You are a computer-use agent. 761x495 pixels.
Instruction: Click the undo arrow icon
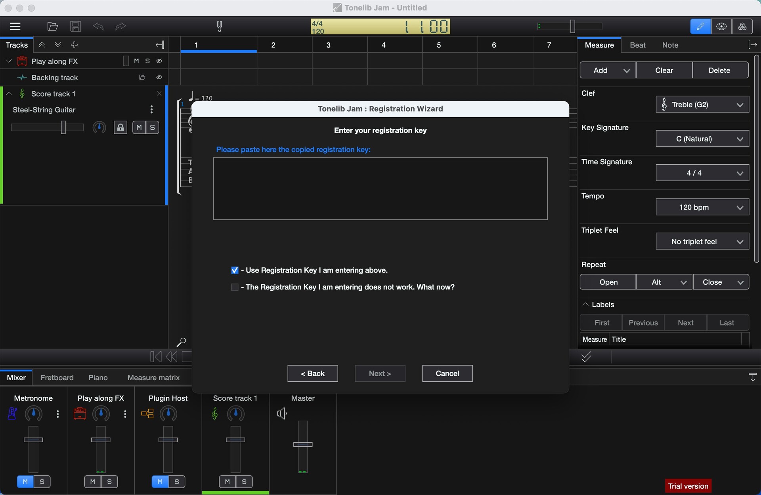(98, 27)
